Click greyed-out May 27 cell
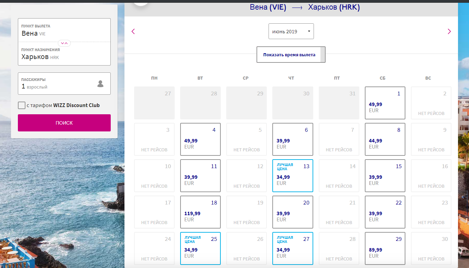 coord(154,103)
